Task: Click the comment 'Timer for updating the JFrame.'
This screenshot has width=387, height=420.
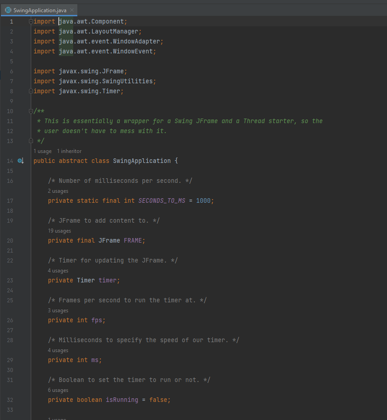Action: pos(113,260)
